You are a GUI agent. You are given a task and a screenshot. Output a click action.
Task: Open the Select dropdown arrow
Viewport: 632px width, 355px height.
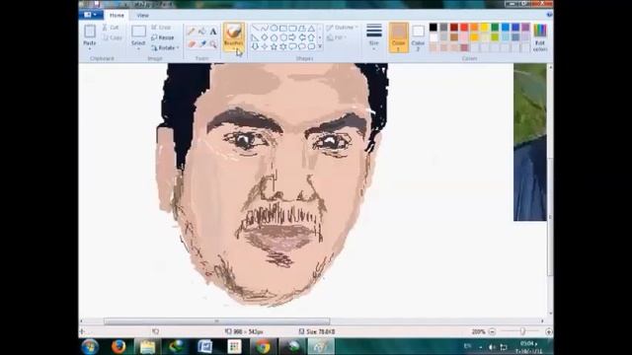click(x=138, y=49)
